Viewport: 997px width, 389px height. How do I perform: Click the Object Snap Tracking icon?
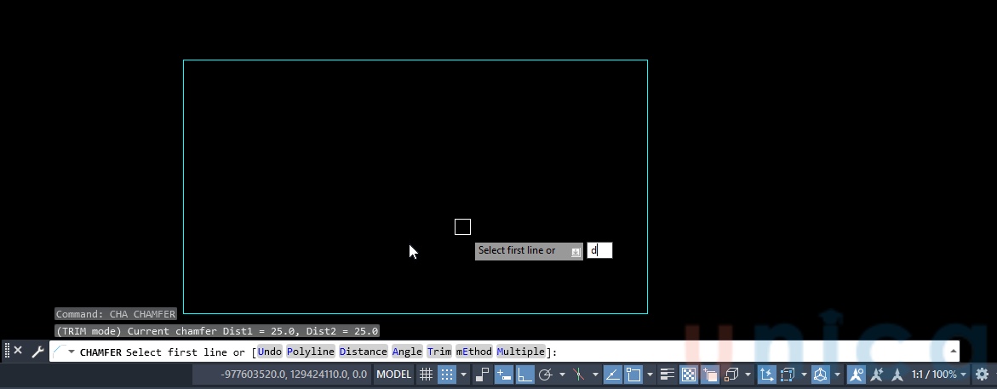611,375
